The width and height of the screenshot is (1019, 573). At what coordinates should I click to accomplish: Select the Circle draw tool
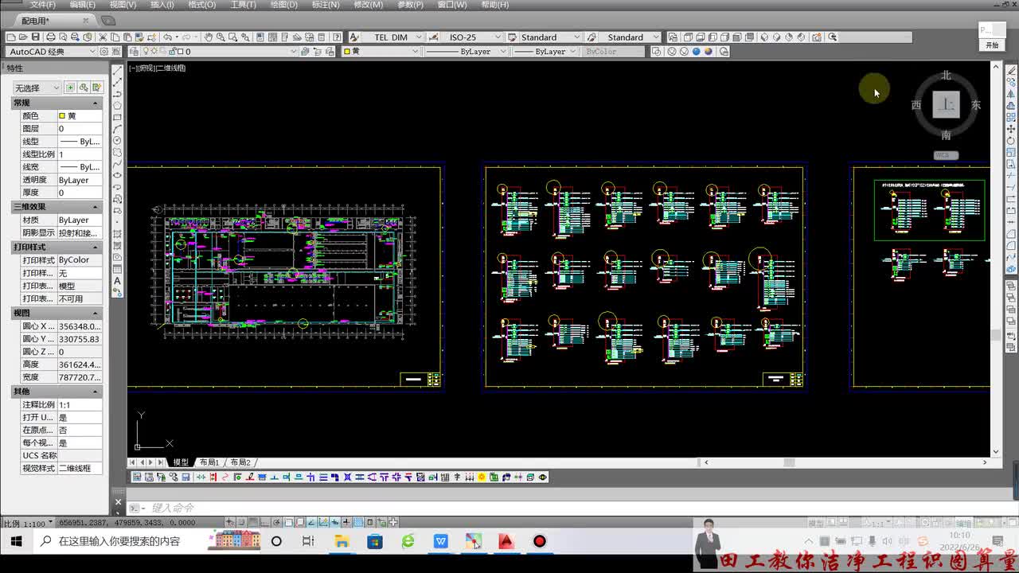coord(117,140)
